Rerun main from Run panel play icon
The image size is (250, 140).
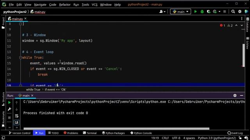[9, 103]
